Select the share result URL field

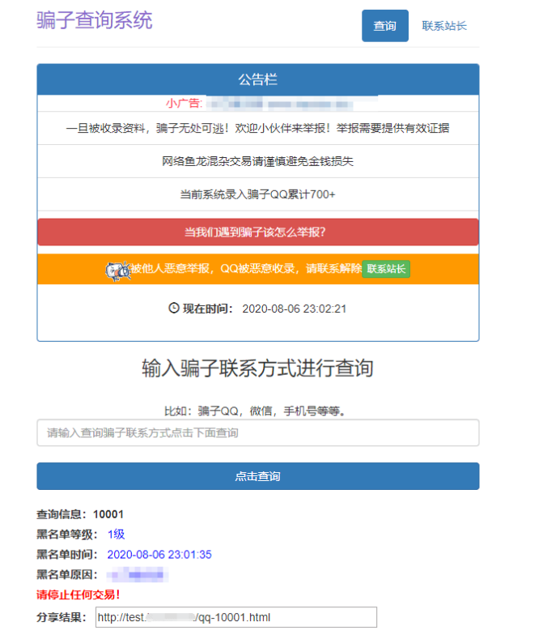[236, 617]
